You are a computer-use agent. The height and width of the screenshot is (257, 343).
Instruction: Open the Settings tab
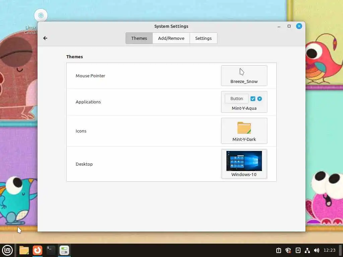point(203,38)
